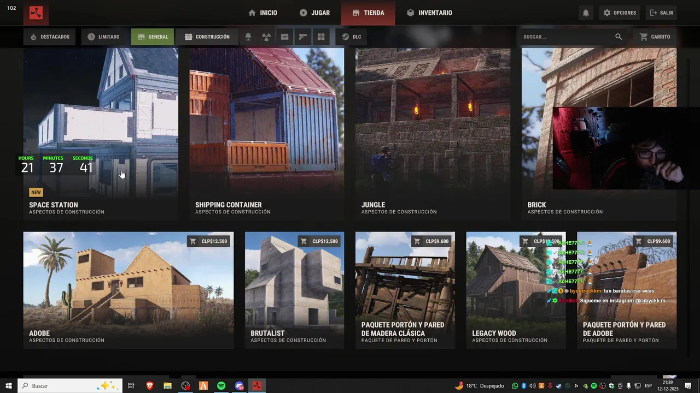Click the SALIR exit button

tap(661, 13)
